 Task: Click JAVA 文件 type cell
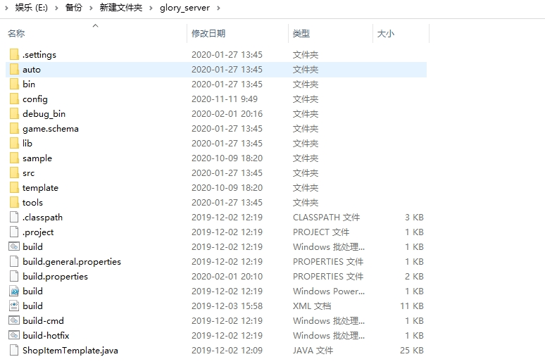[313, 350]
